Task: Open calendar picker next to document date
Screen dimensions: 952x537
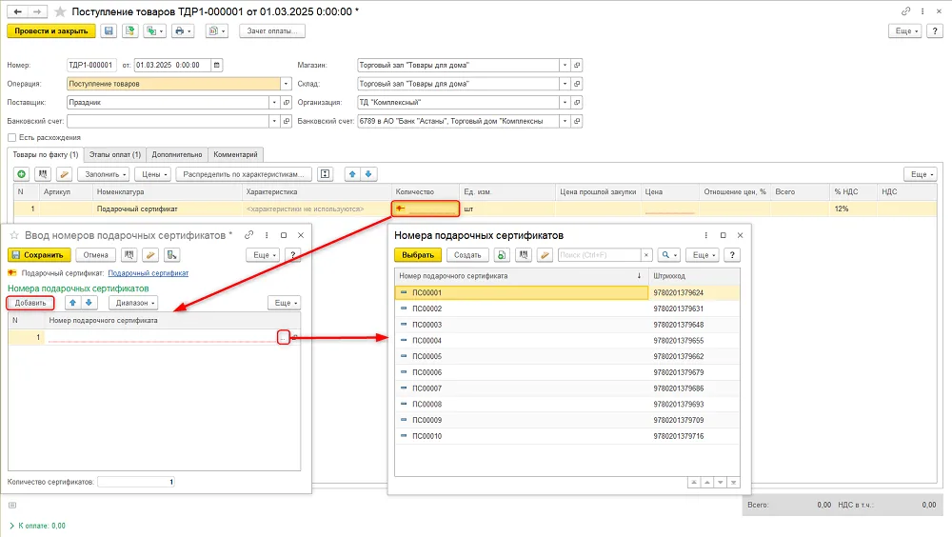Action: click(x=217, y=65)
